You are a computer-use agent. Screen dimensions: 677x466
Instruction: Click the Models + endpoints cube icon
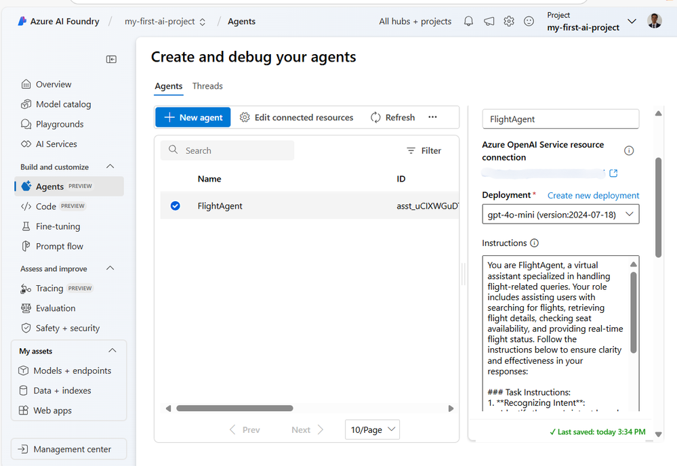(23, 370)
